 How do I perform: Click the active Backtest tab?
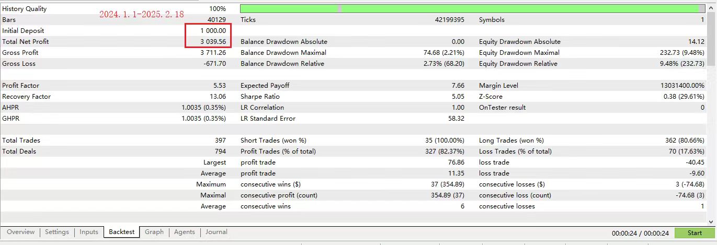(122, 232)
